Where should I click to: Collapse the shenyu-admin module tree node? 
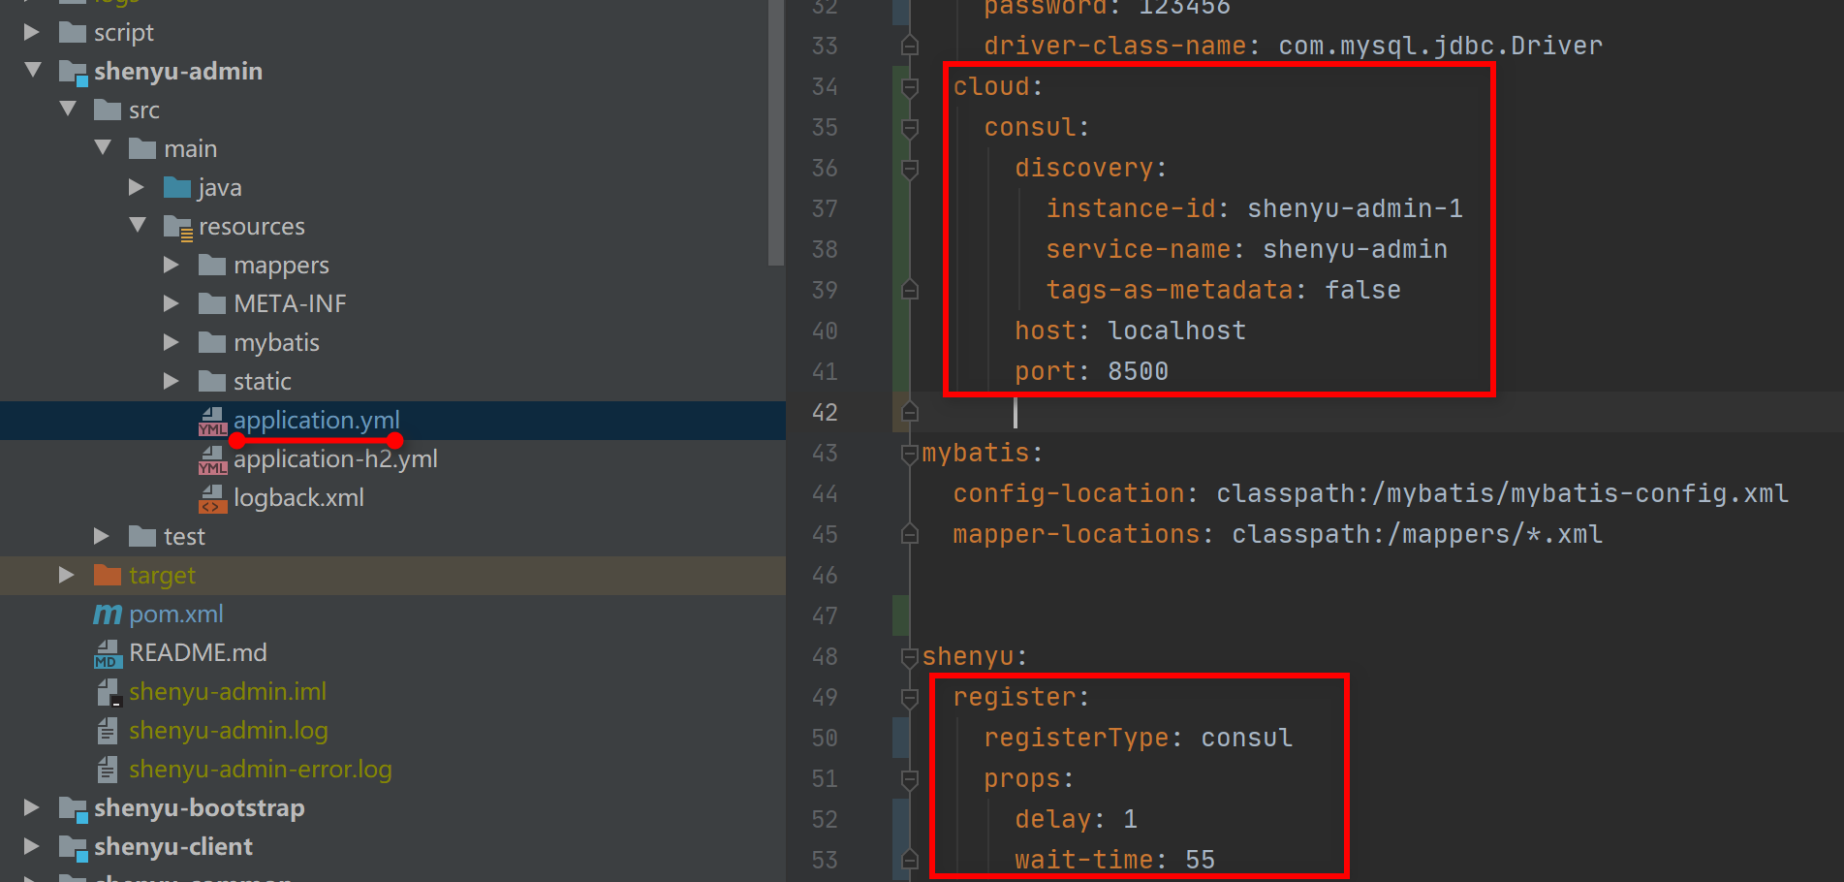pyautogui.click(x=33, y=71)
